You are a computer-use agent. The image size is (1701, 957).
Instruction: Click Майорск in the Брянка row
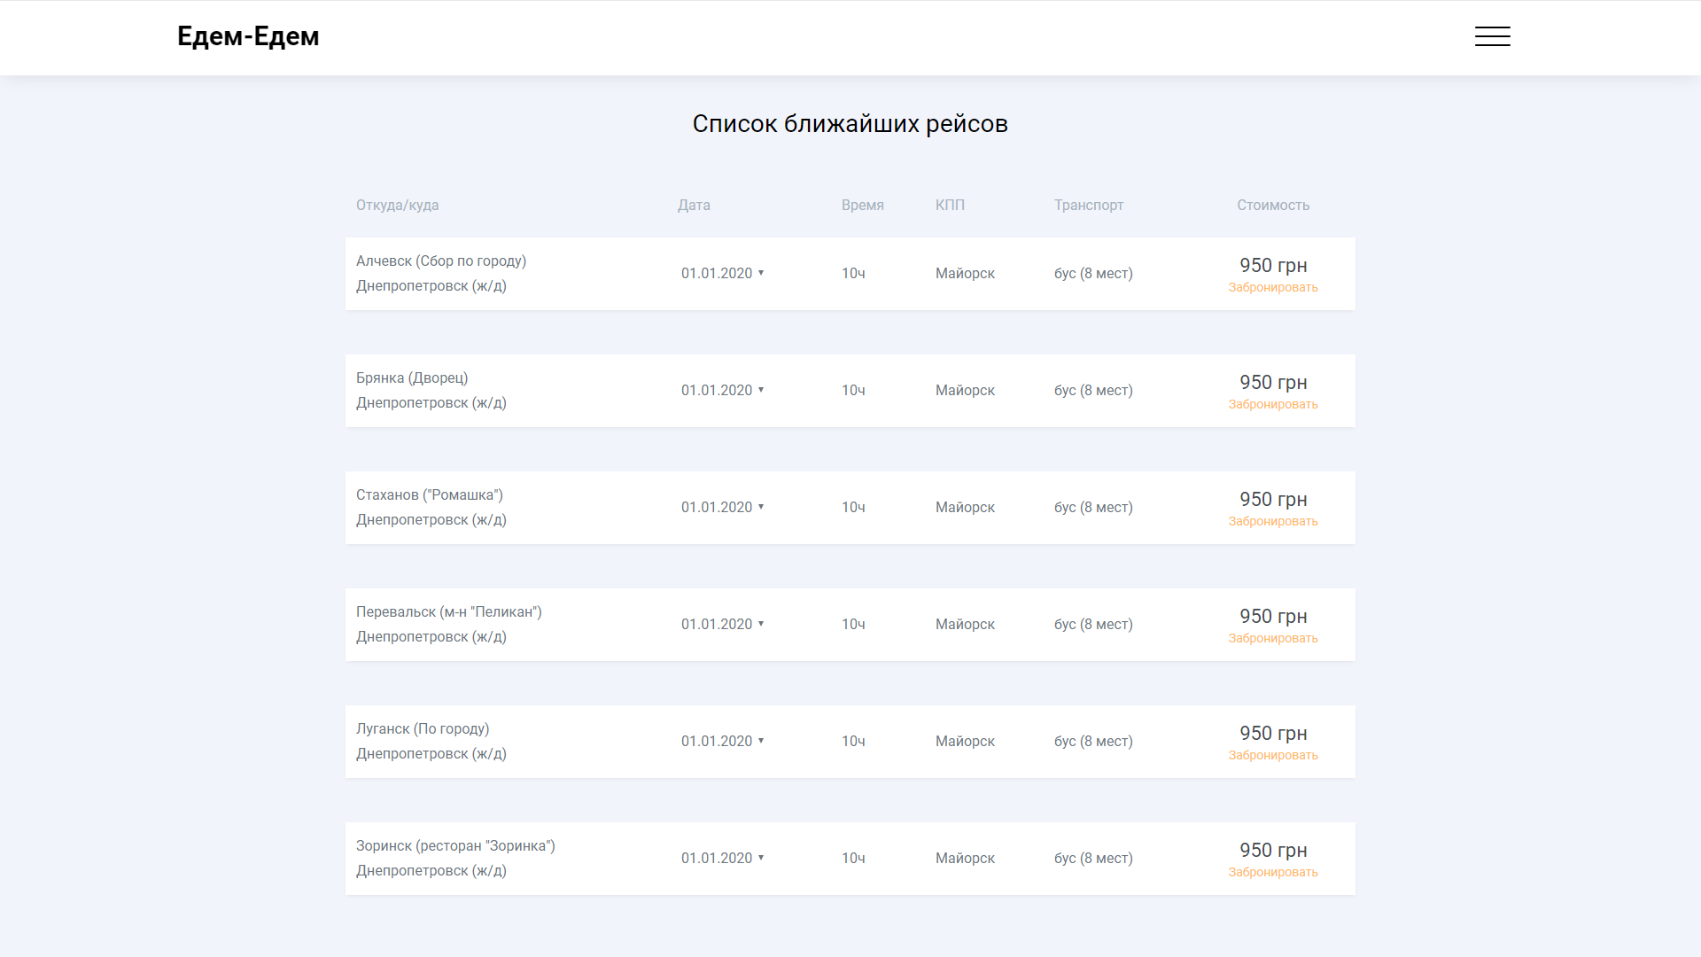pos(965,390)
